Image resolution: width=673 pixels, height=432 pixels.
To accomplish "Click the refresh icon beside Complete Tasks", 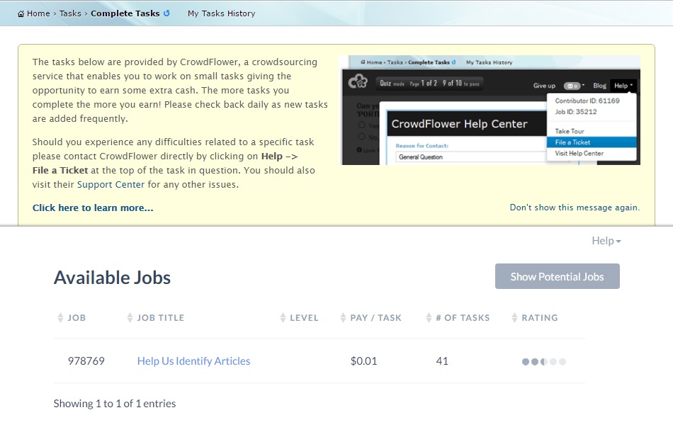I will [166, 13].
